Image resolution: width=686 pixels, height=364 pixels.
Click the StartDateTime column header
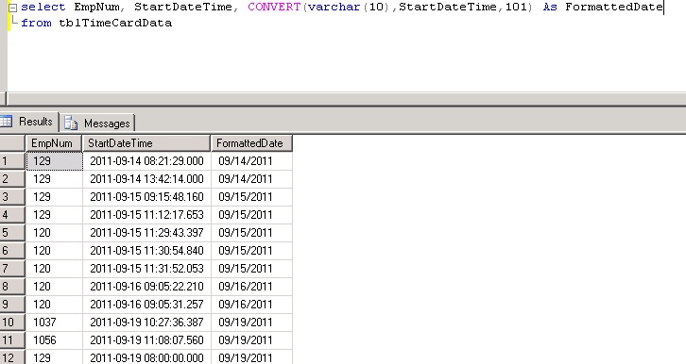point(146,143)
